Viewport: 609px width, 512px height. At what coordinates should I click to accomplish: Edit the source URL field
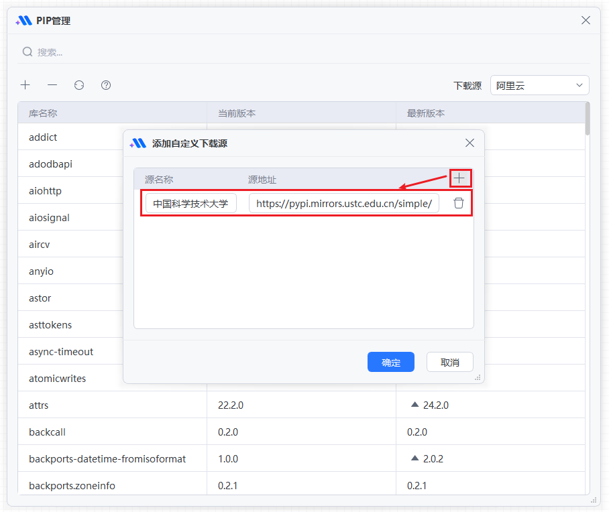coord(344,203)
